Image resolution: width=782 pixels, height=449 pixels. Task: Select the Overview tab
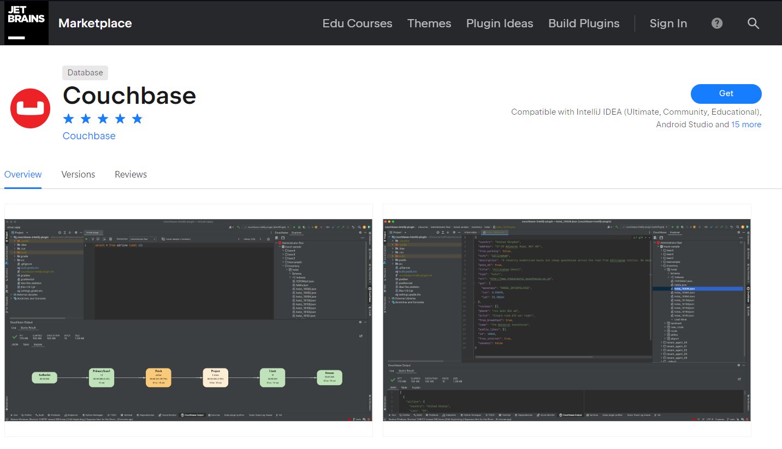click(23, 175)
